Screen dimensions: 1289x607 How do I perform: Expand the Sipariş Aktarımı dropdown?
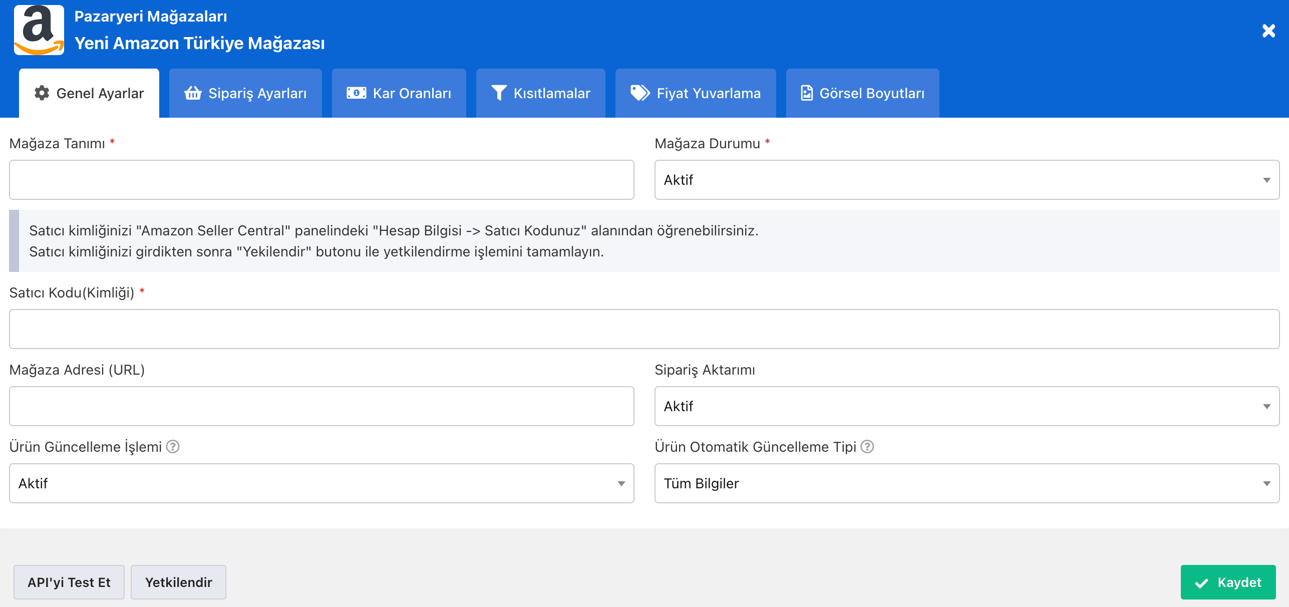[x=966, y=406]
